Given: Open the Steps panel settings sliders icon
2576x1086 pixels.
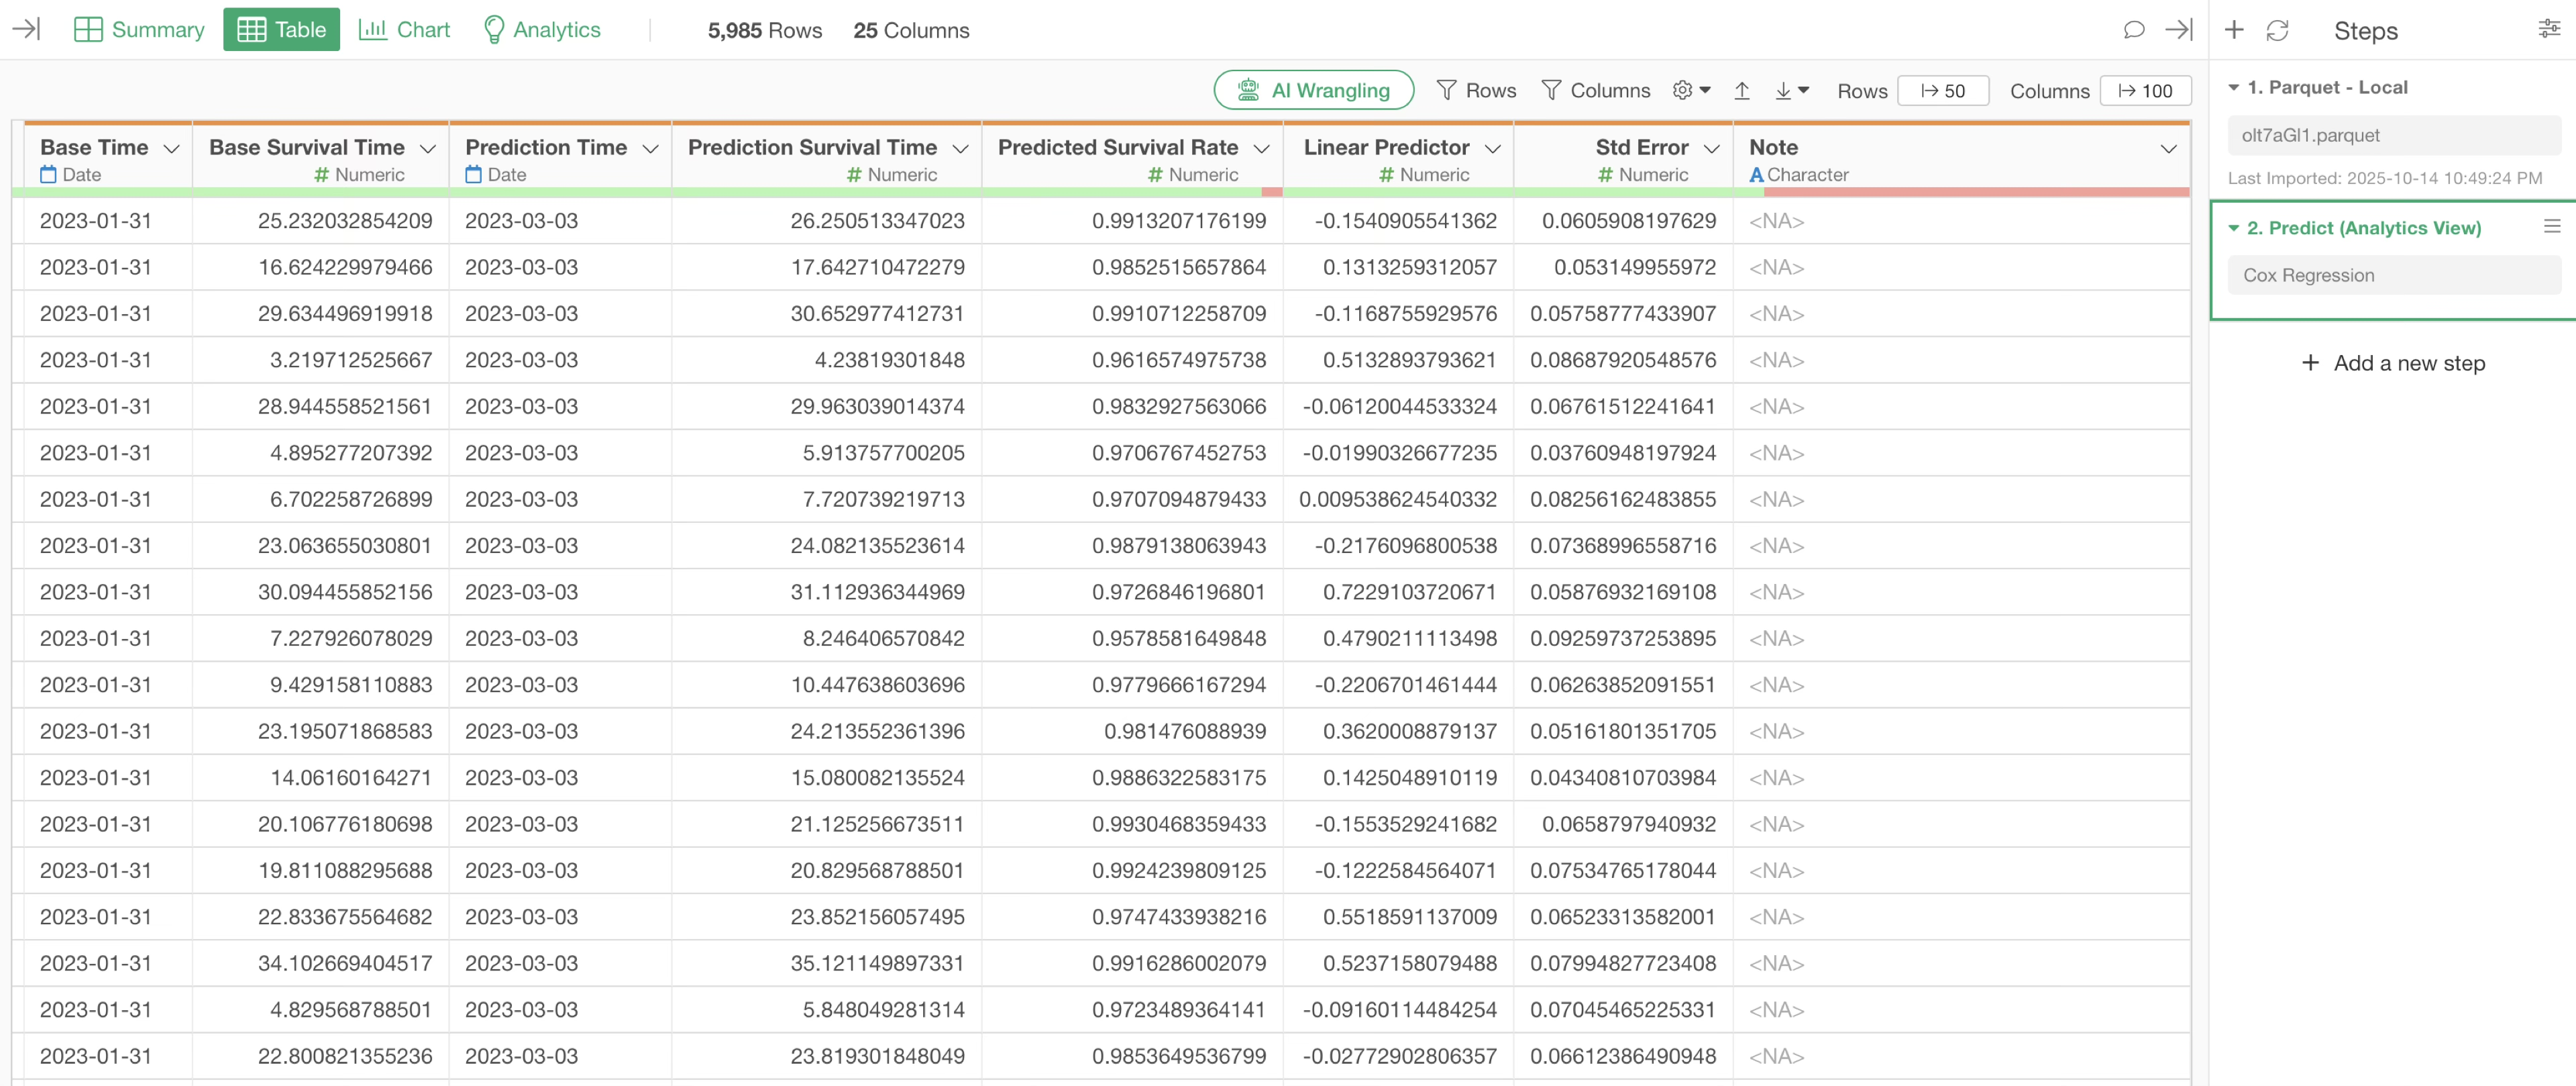Looking at the screenshot, I should pos(2548,30).
